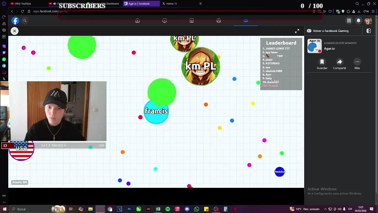Screen dimensions: 378x213
Task: Open Facebook Gaming tab icon
Action: click(x=246, y=21)
